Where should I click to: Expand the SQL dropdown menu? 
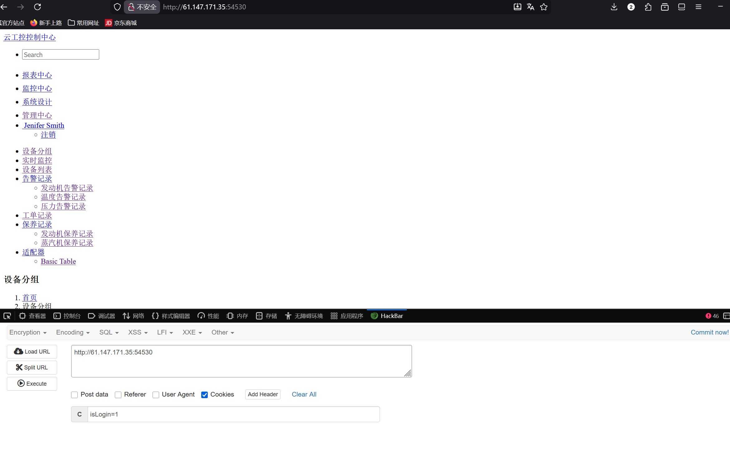(109, 332)
